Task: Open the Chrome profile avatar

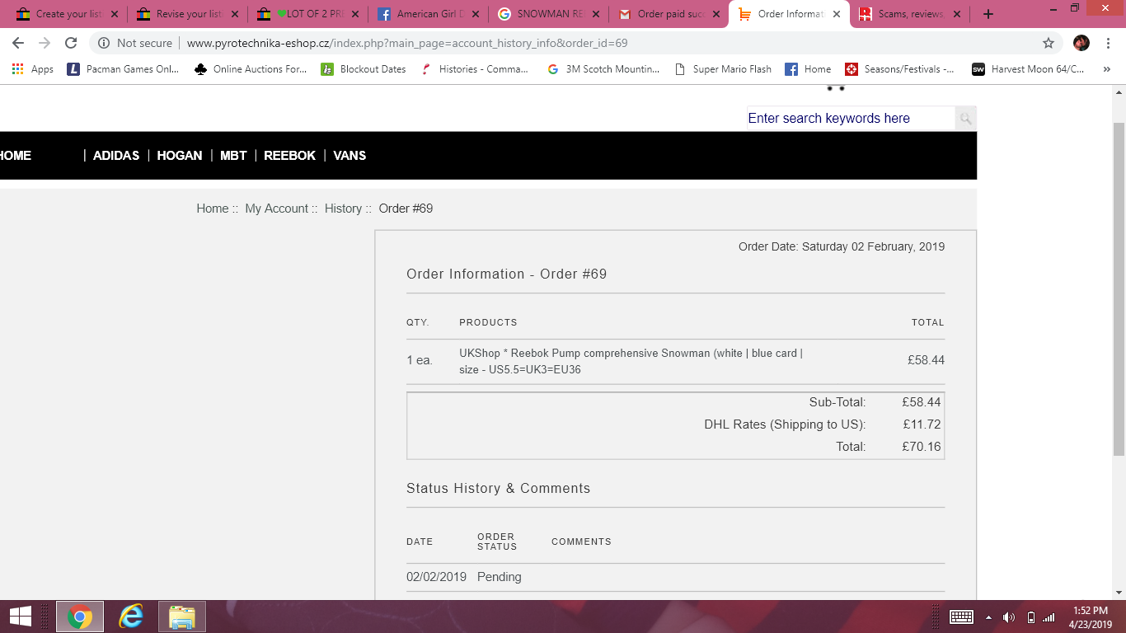Action: point(1081,43)
